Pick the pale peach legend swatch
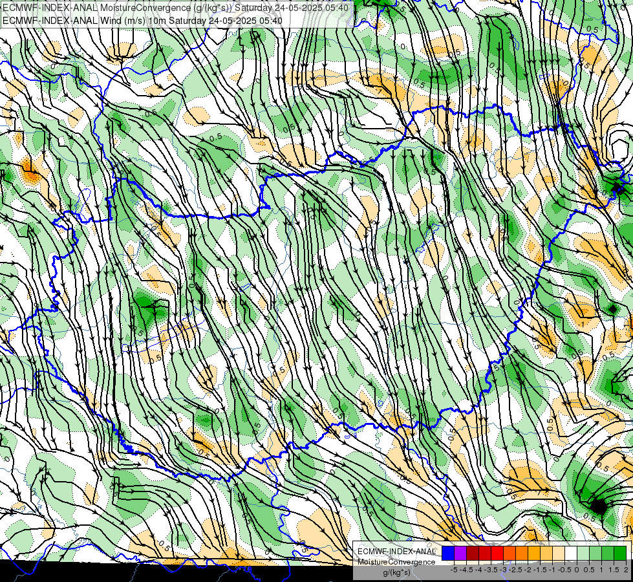The image size is (633, 582). click(559, 553)
